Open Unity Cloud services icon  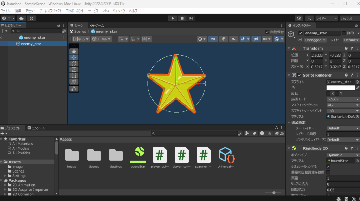[21, 18]
